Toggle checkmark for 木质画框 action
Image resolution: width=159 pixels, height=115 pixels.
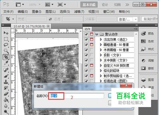86,50
